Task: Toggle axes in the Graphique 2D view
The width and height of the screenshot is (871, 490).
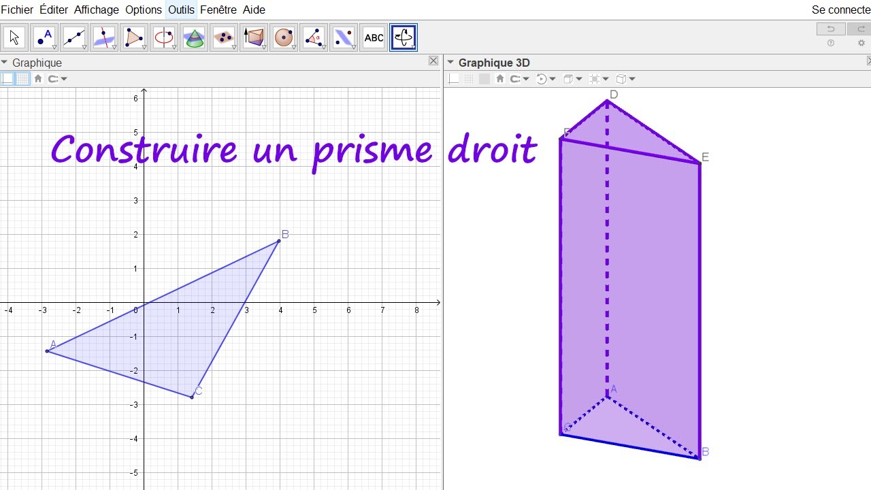Action: coord(7,79)
